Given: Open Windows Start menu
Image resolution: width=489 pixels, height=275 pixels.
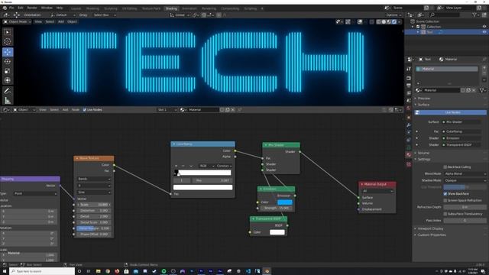Looking at the screenshot, I should (x=5, y=271).
